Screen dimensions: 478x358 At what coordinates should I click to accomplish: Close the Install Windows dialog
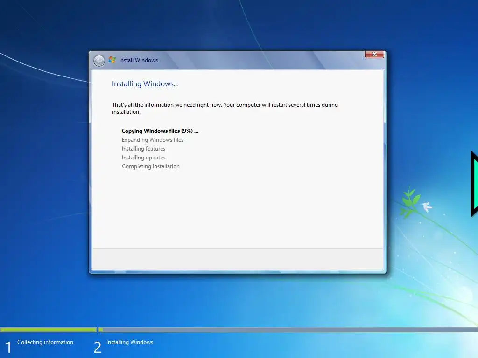374,54
